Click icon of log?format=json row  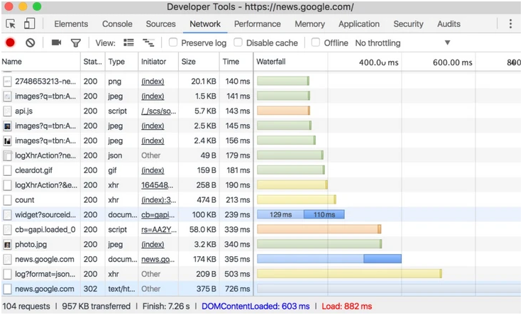[7, 275]
